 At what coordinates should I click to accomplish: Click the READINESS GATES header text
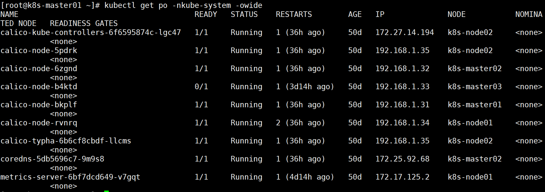[84, 23]
